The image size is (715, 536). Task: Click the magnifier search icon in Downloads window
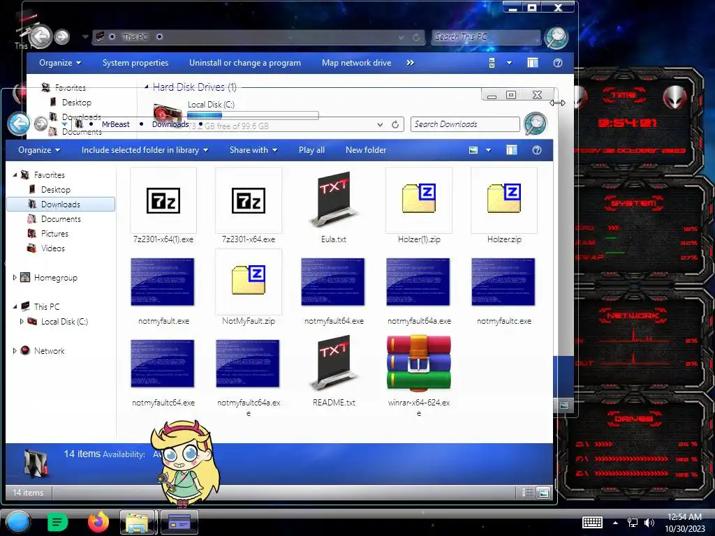tap(536, 124)
